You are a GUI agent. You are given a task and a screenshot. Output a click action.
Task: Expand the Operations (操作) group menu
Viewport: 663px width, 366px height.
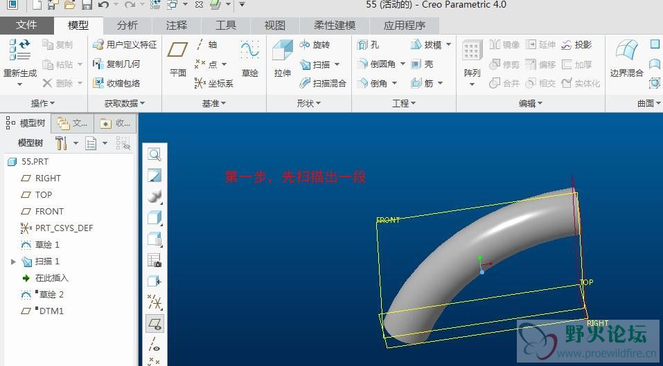43,103
